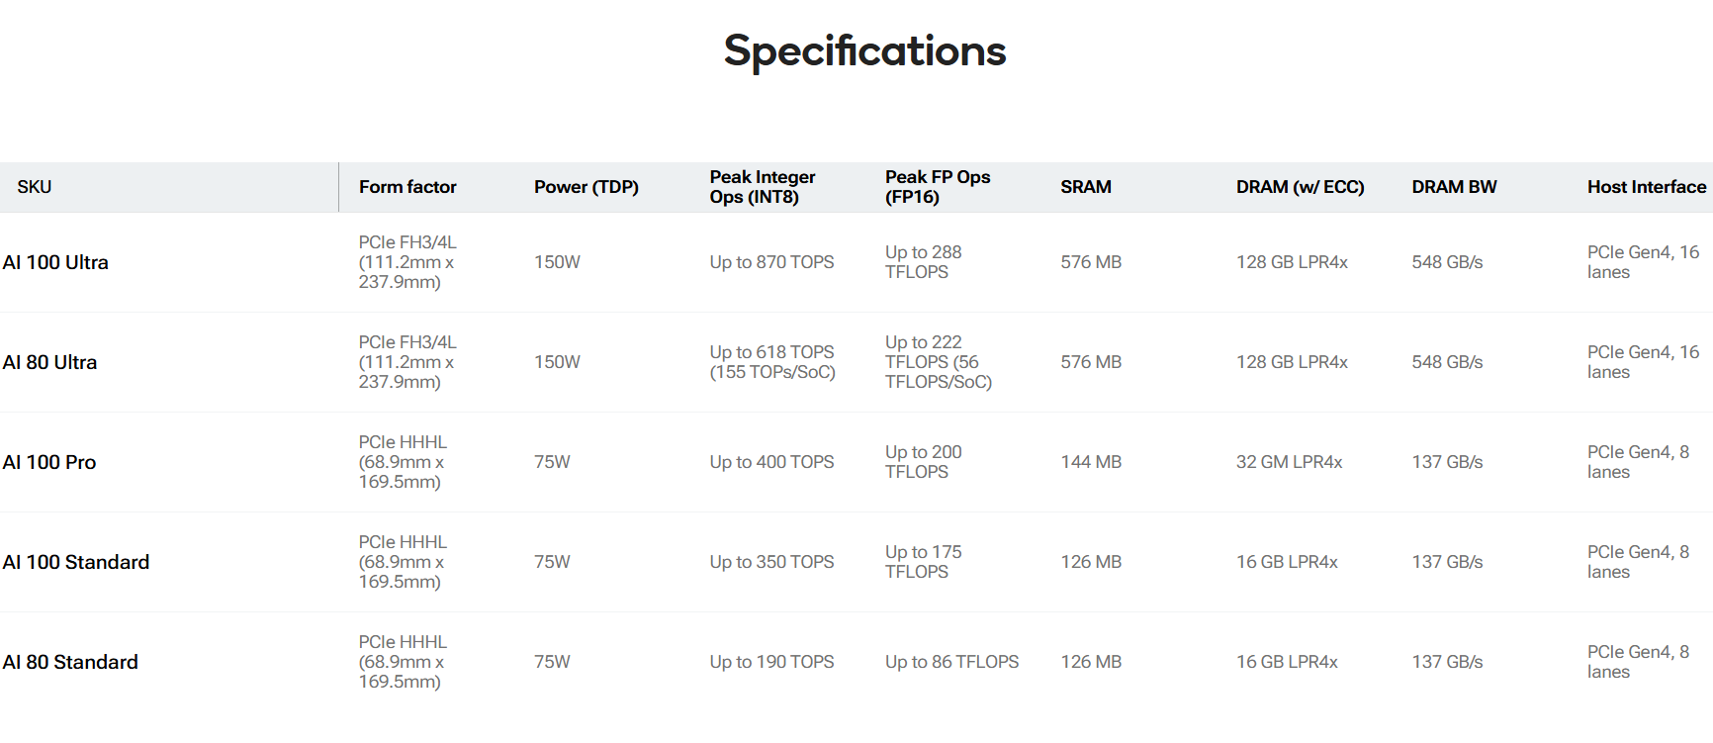Click the DRAM BW column header

[x=1454, y=187]
